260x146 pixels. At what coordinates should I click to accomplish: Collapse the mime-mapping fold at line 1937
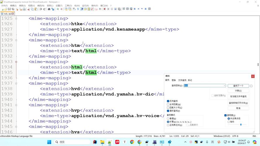[16, 84]
